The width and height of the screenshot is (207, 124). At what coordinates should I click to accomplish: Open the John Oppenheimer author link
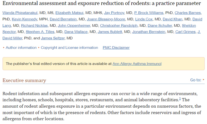(x=74, y=25)
